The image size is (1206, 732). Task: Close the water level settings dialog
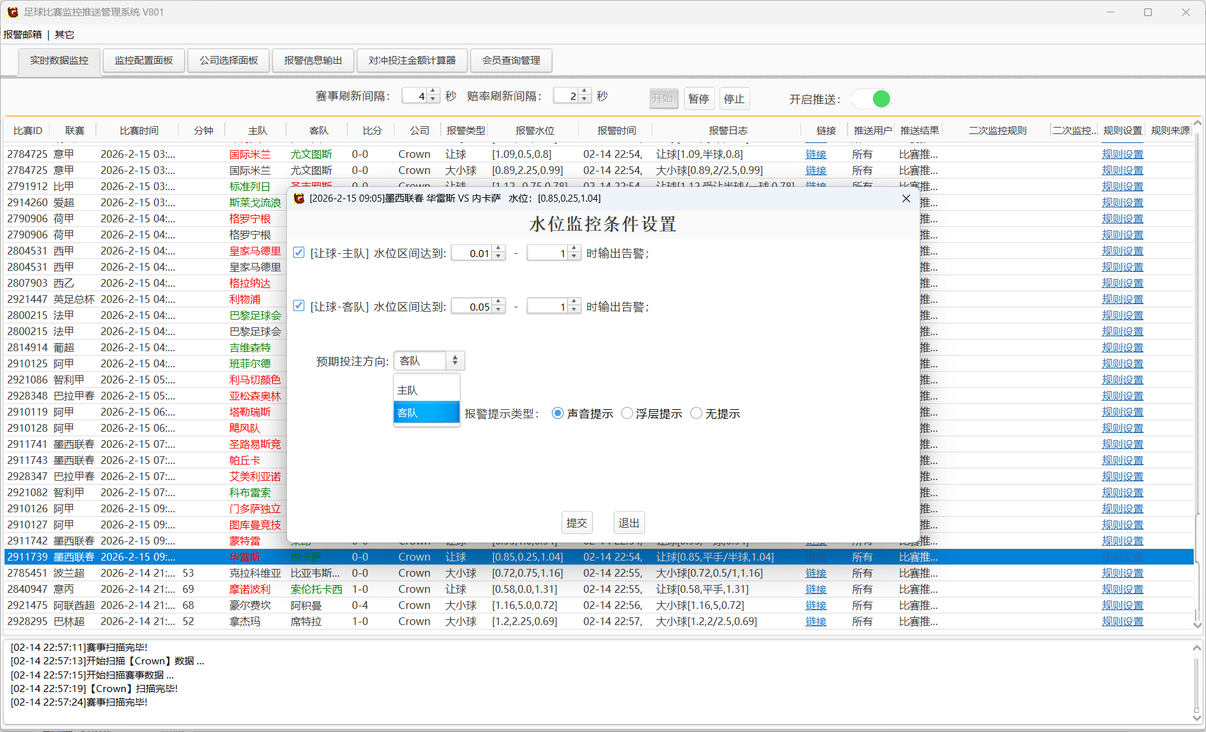point(906,198)
